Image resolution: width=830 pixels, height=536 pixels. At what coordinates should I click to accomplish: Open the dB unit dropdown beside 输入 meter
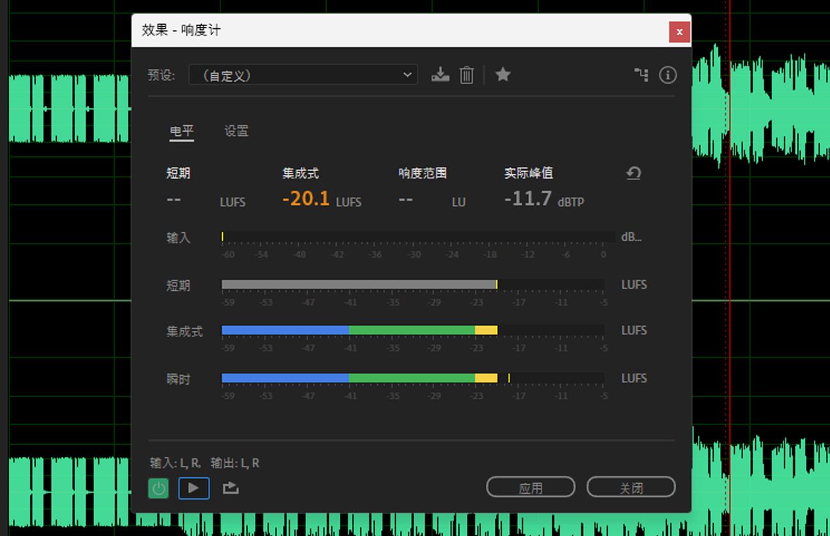631,237
